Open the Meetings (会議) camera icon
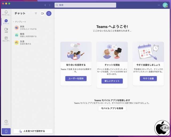Image resolution: width=171 pixels, height=137 pixels. tap(6, 29)
